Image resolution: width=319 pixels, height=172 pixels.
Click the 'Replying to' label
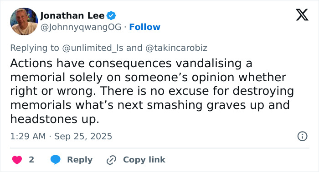35,48
